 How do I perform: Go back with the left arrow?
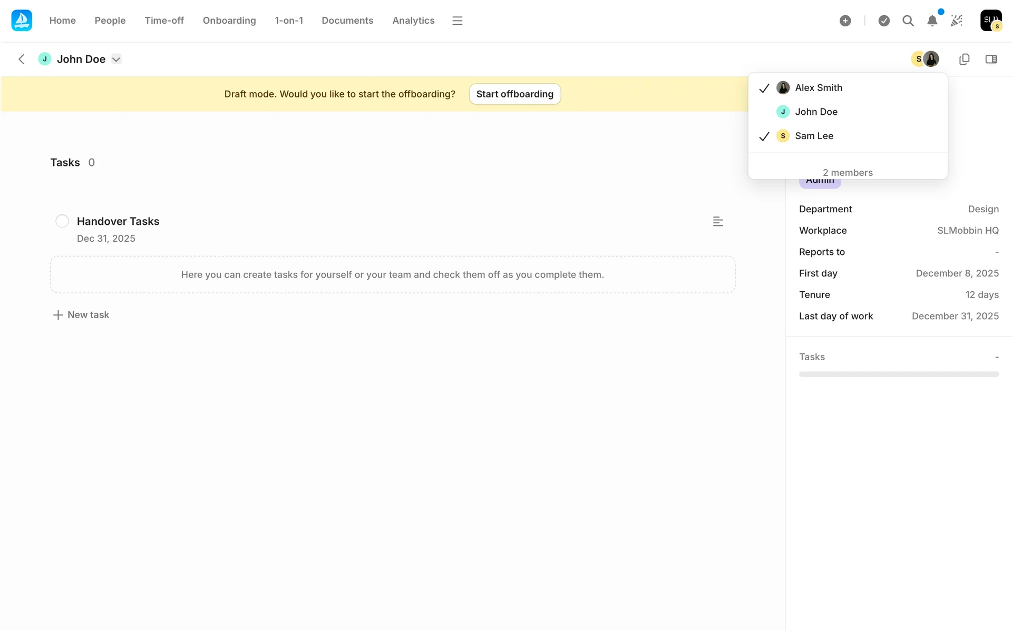click(x=22, y=59)
